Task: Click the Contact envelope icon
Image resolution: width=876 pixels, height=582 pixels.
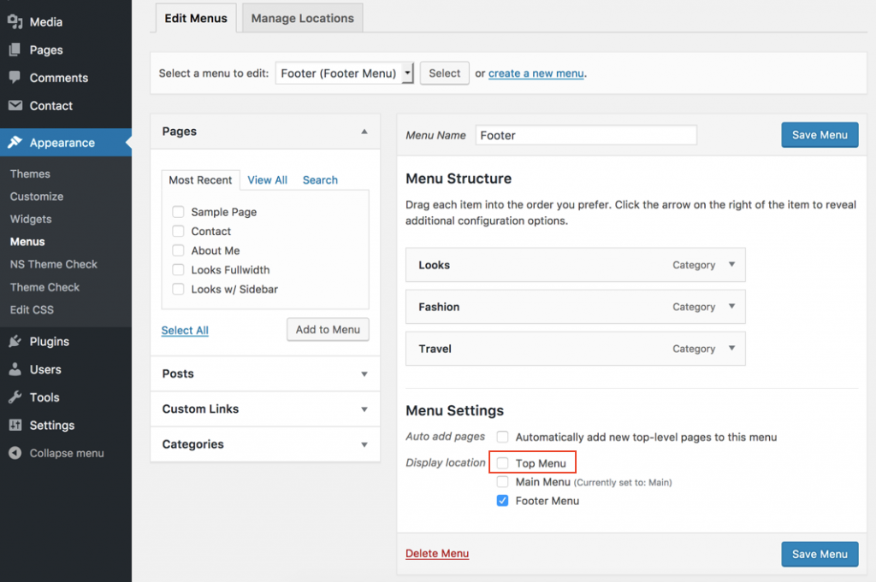Action: coord(17,106)
